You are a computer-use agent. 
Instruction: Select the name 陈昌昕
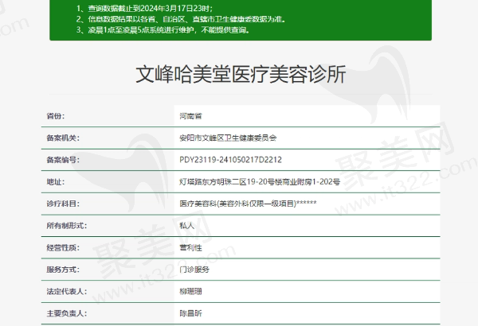pyautogui.click(x=190, y=313)
